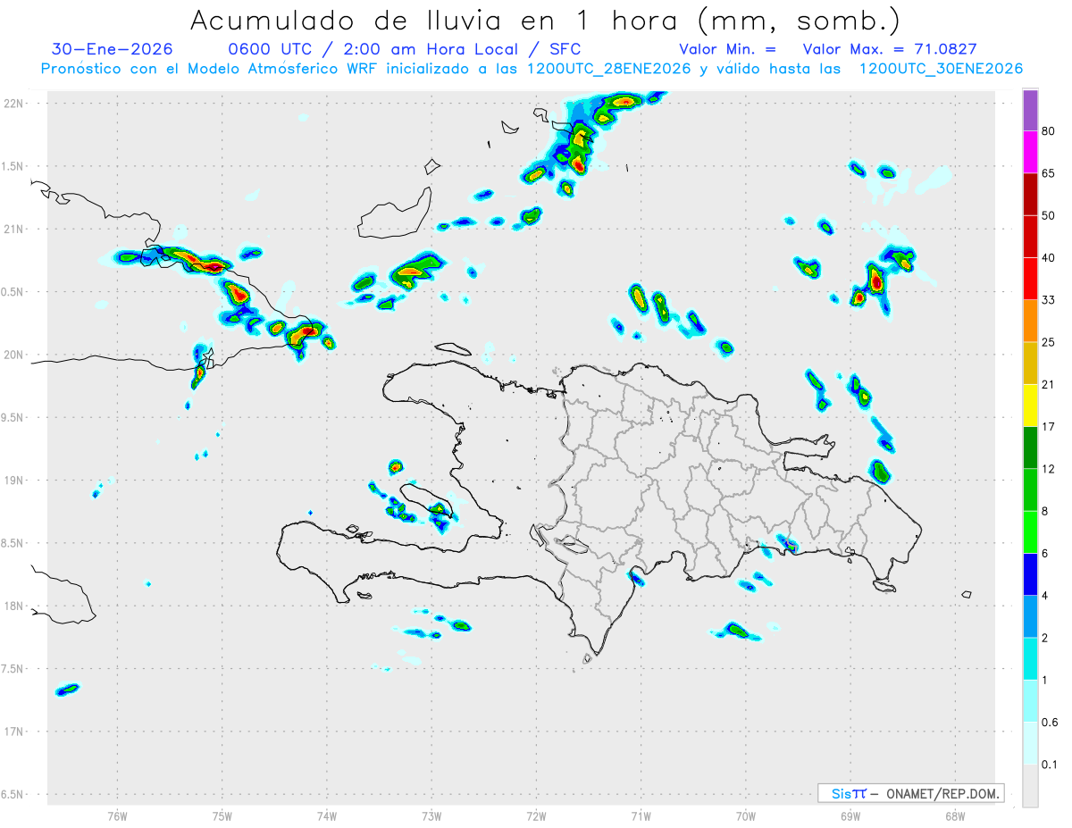This screenshot has width=1072, height=828.
Task: Select the dark red legend swatch between 50 and 65
Action: [x=1030, y=194]
